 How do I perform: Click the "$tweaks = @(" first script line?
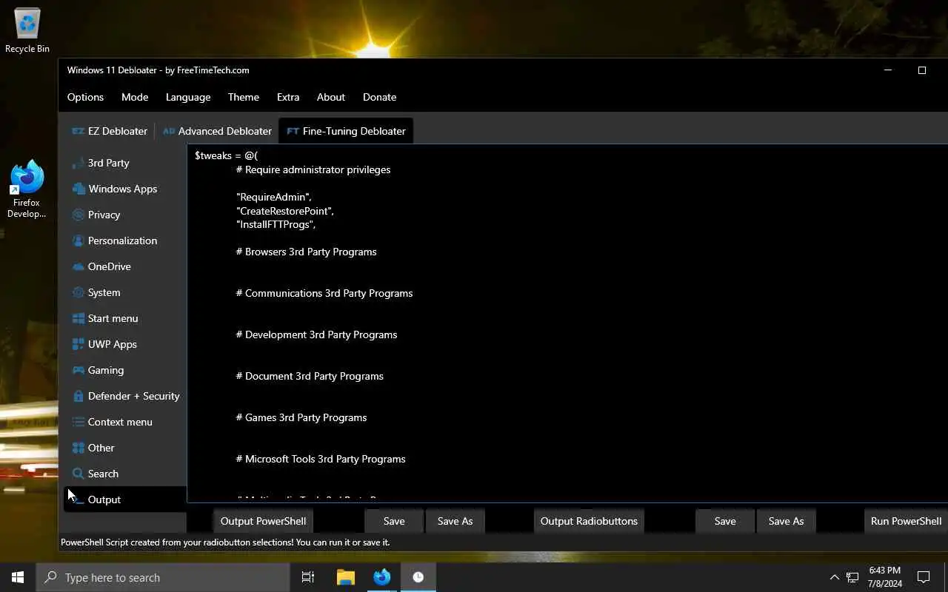tap(226, 155)
